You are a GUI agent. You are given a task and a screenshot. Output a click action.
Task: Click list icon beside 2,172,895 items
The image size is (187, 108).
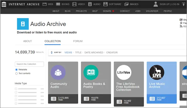tap(53, 99)
